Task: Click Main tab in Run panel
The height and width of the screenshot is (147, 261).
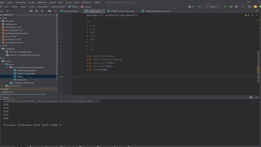Action: tap(6, 97)
